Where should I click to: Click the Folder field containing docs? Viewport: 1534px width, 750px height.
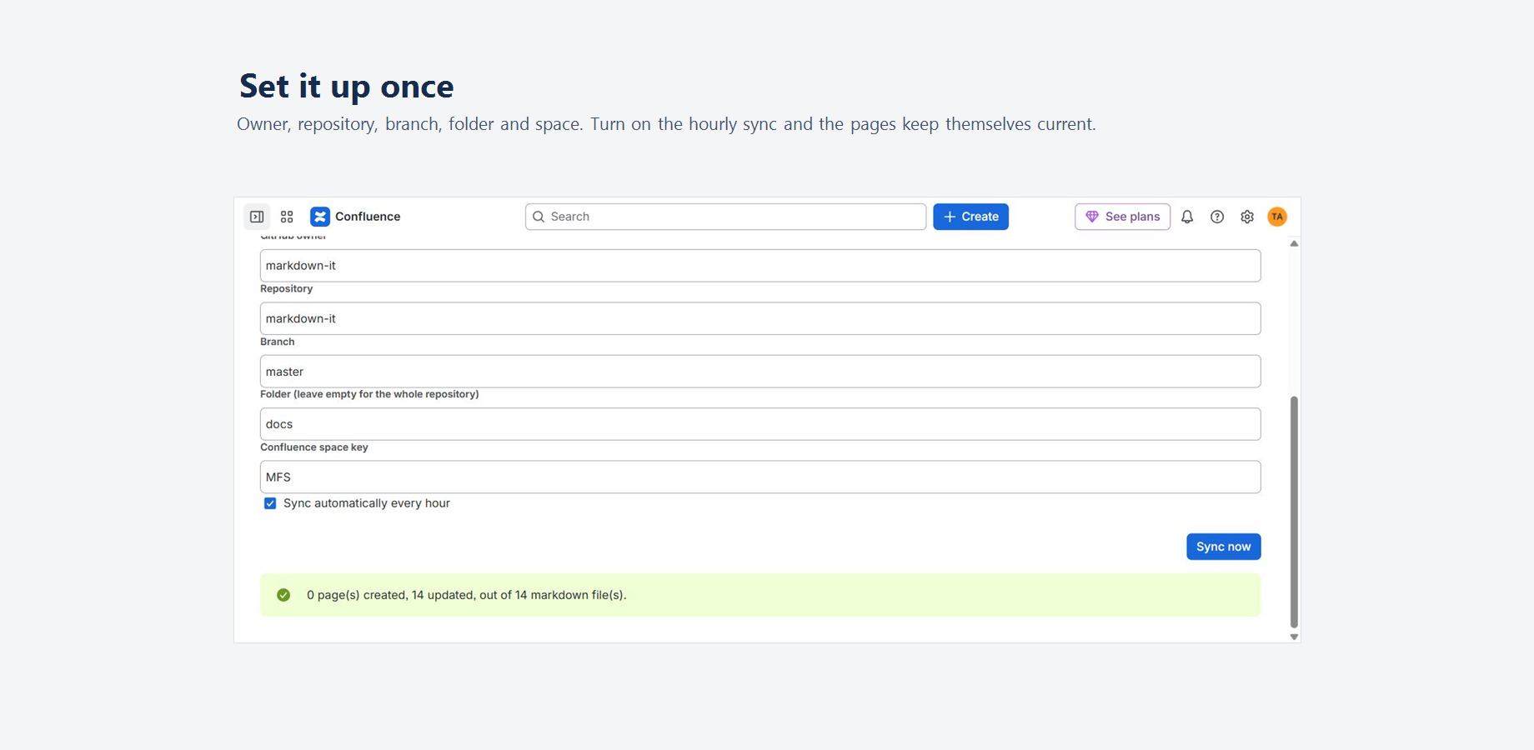760,424
